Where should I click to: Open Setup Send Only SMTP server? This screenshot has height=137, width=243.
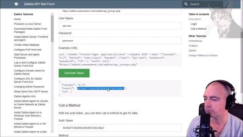[x=31, y=91]
